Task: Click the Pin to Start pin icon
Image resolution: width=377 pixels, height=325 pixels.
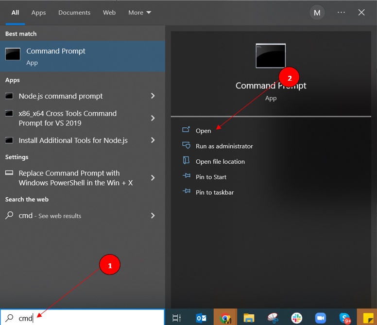Action: 187,175
